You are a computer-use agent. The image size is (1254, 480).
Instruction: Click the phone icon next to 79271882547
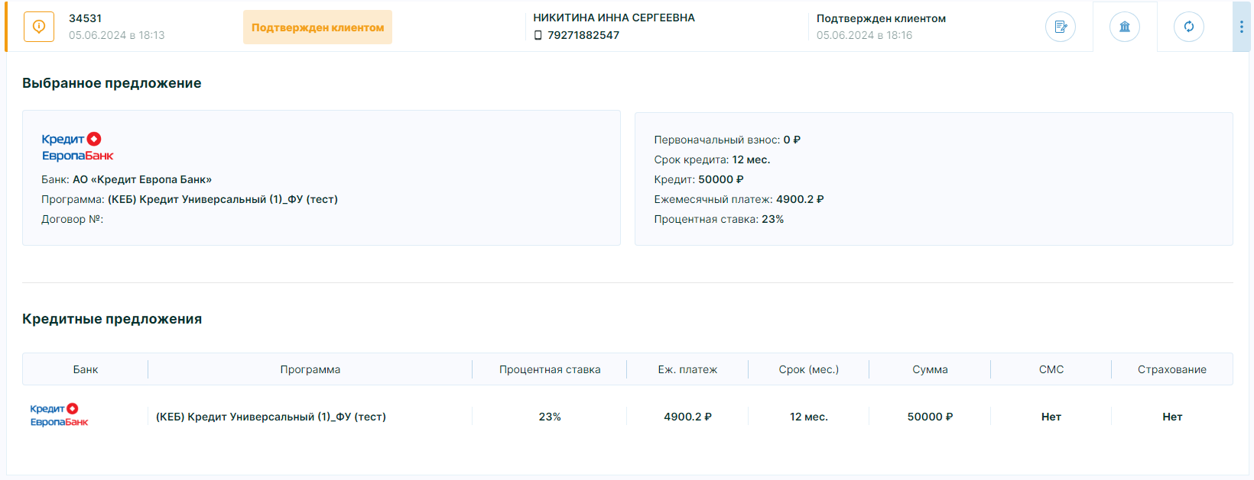click(538, 35)
